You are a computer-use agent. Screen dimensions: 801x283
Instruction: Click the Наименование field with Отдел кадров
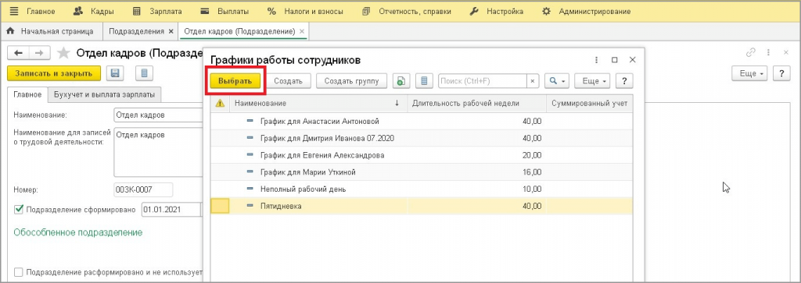point(158,115)
